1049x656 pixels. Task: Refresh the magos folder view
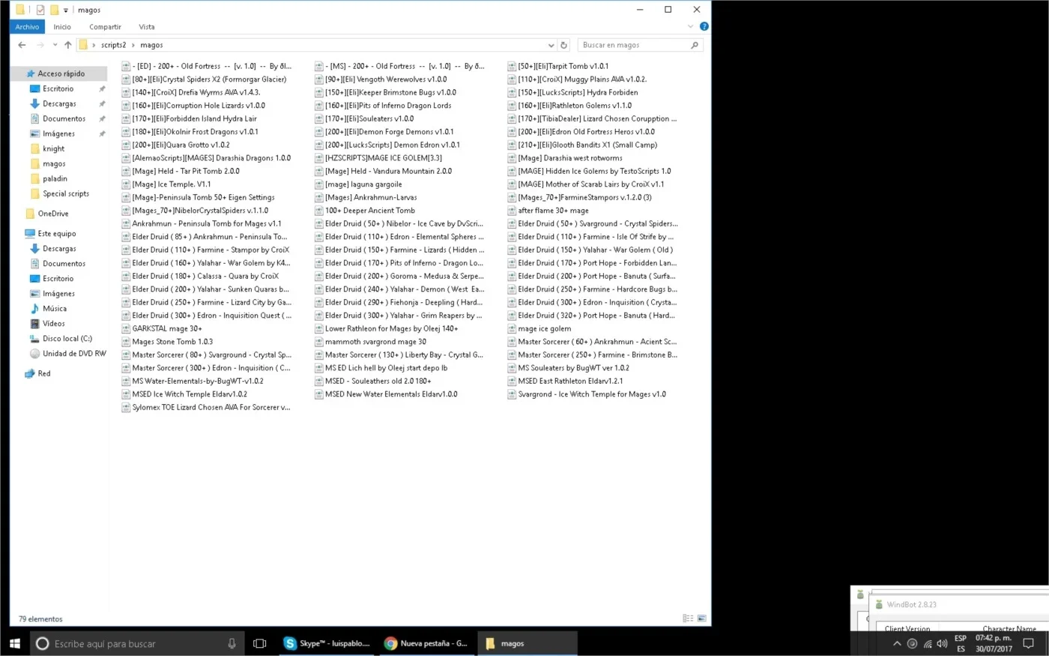[x=564, y=45]
